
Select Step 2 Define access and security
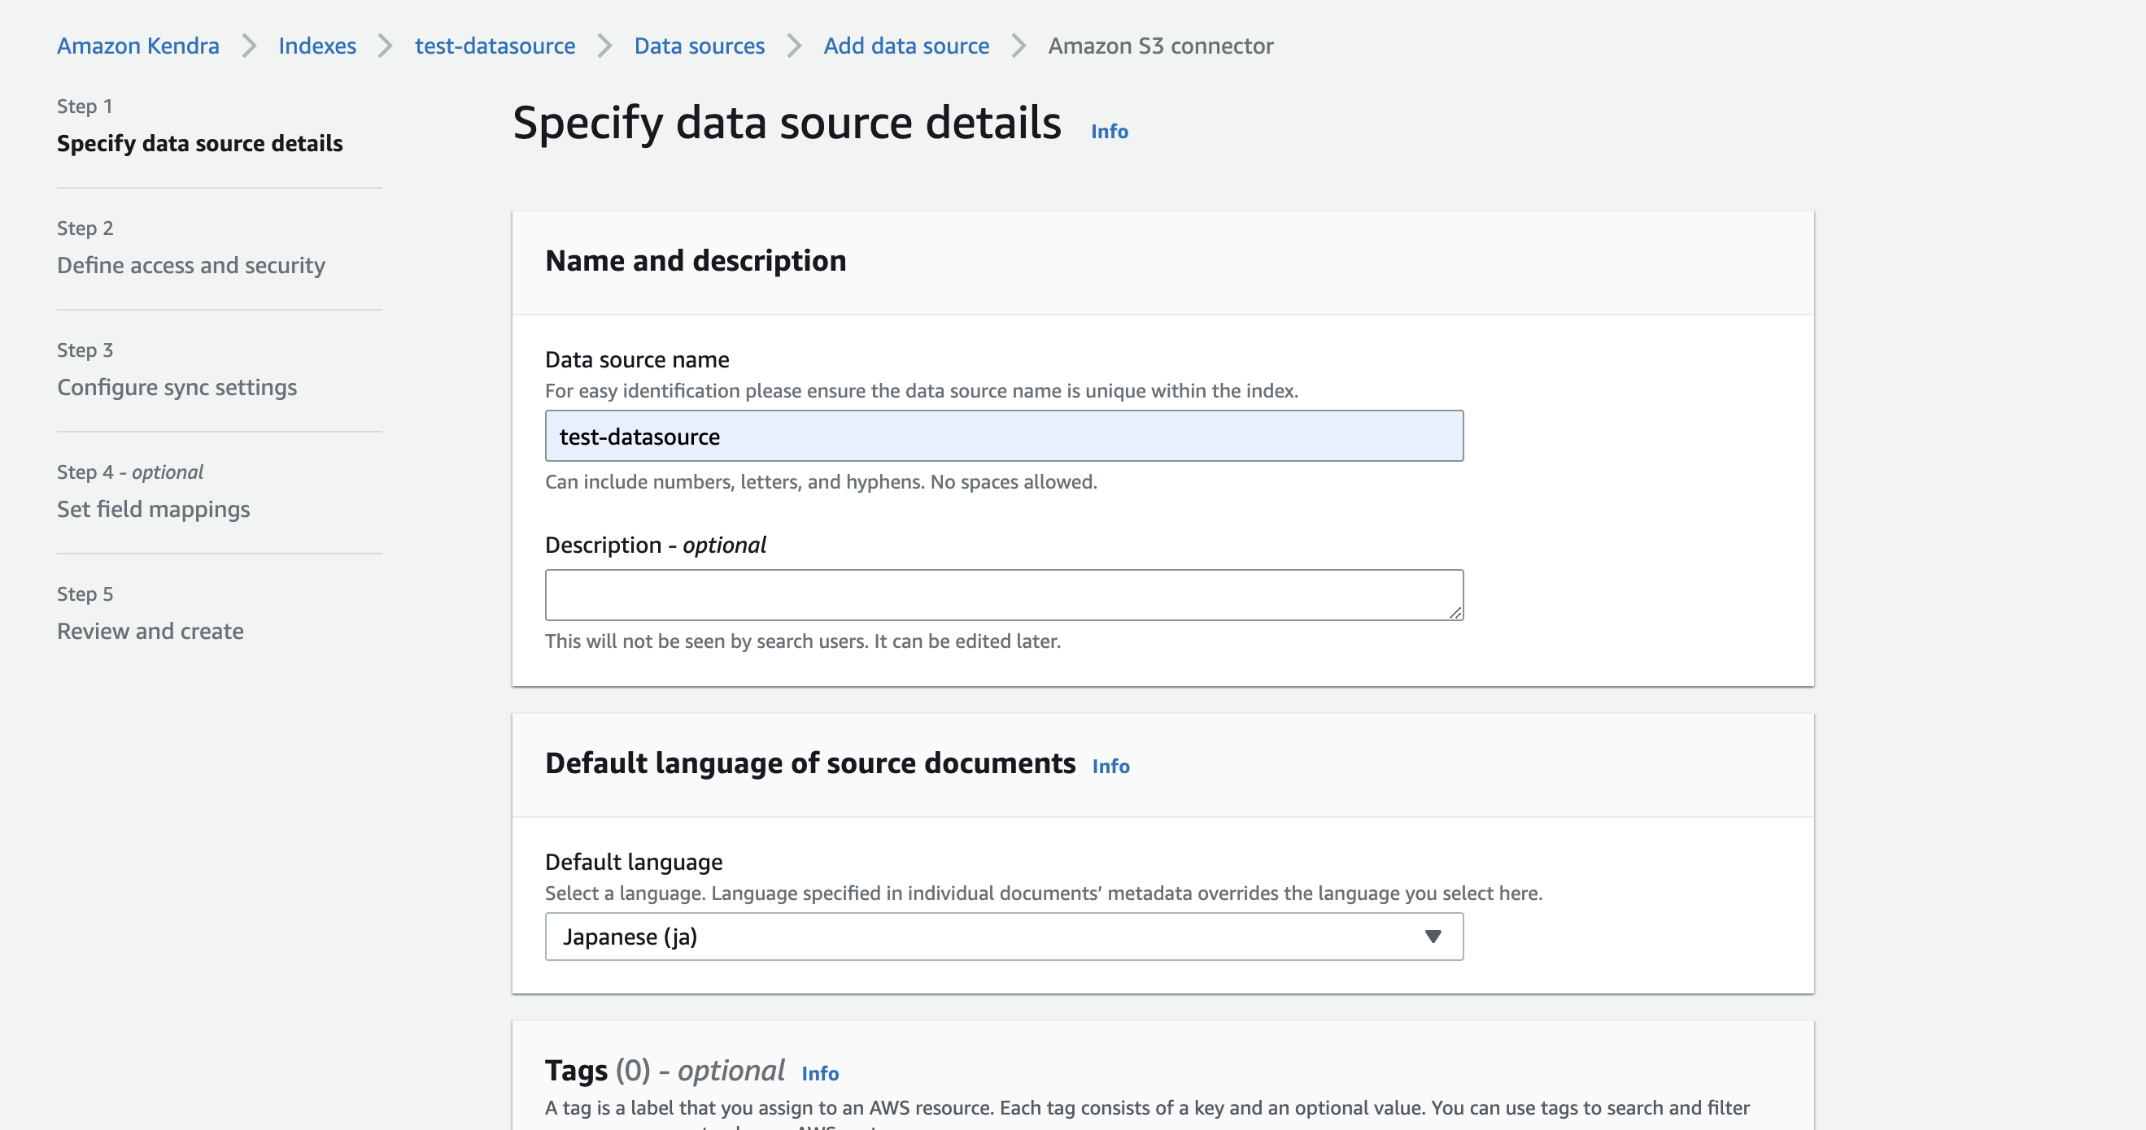[191, 265]
